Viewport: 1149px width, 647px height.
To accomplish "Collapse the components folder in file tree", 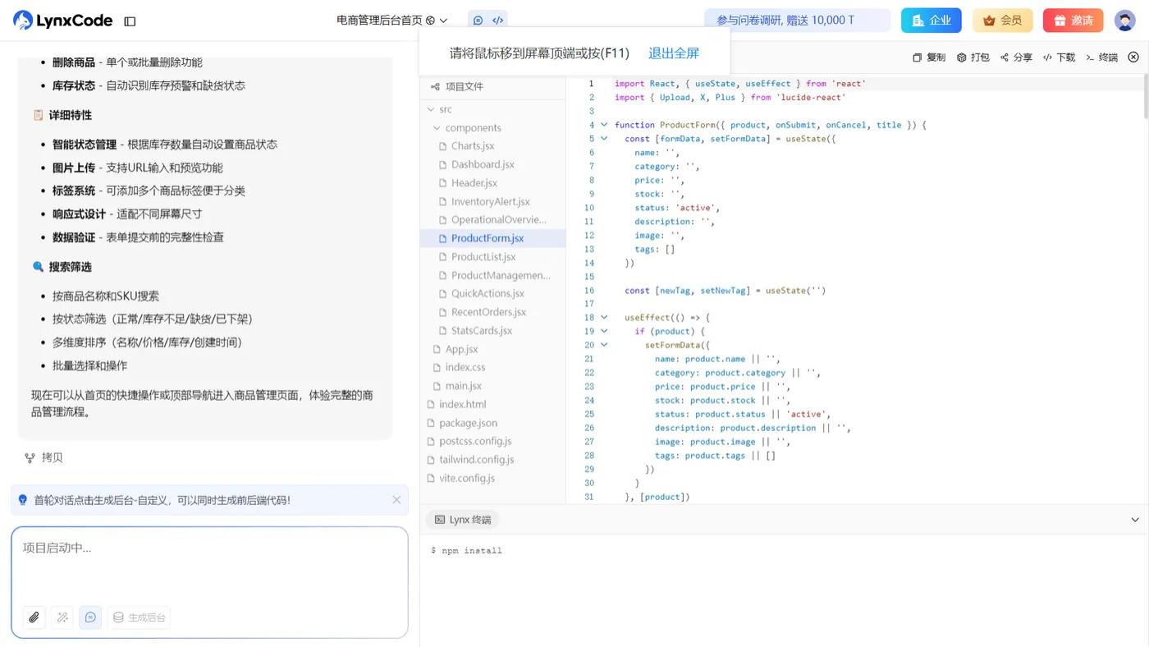I will click(x=437, y=126).
